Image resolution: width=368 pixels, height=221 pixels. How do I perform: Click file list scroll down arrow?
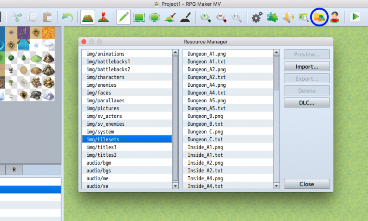tap(276, 186)
